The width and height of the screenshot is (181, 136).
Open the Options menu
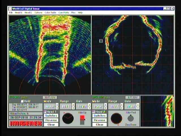pos(38,12)
